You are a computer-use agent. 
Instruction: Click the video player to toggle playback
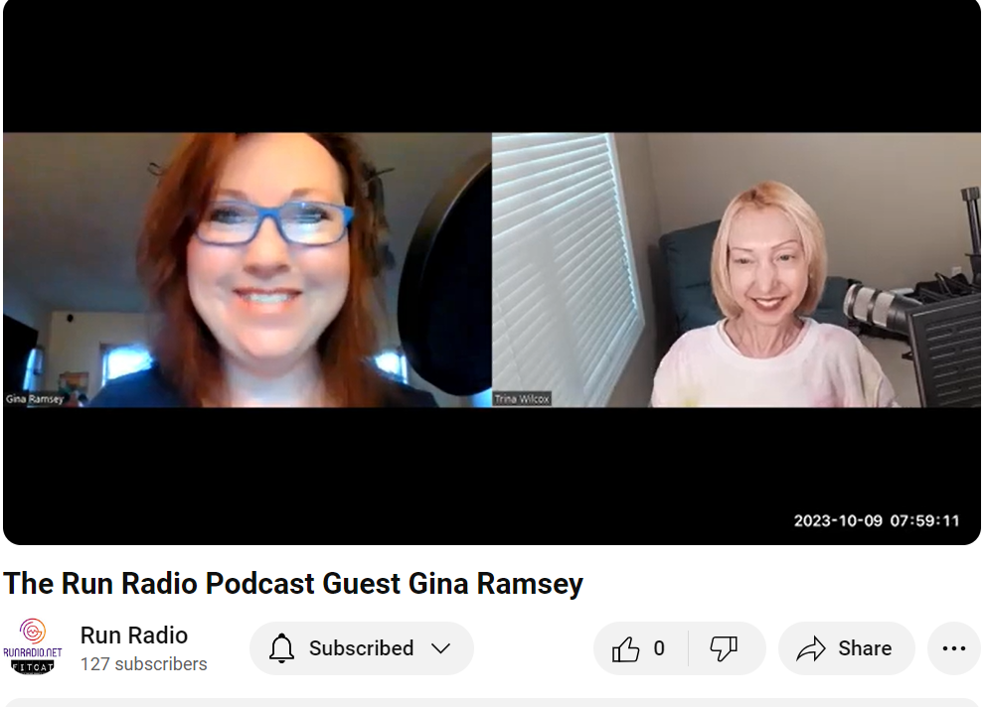click(491, 272)
